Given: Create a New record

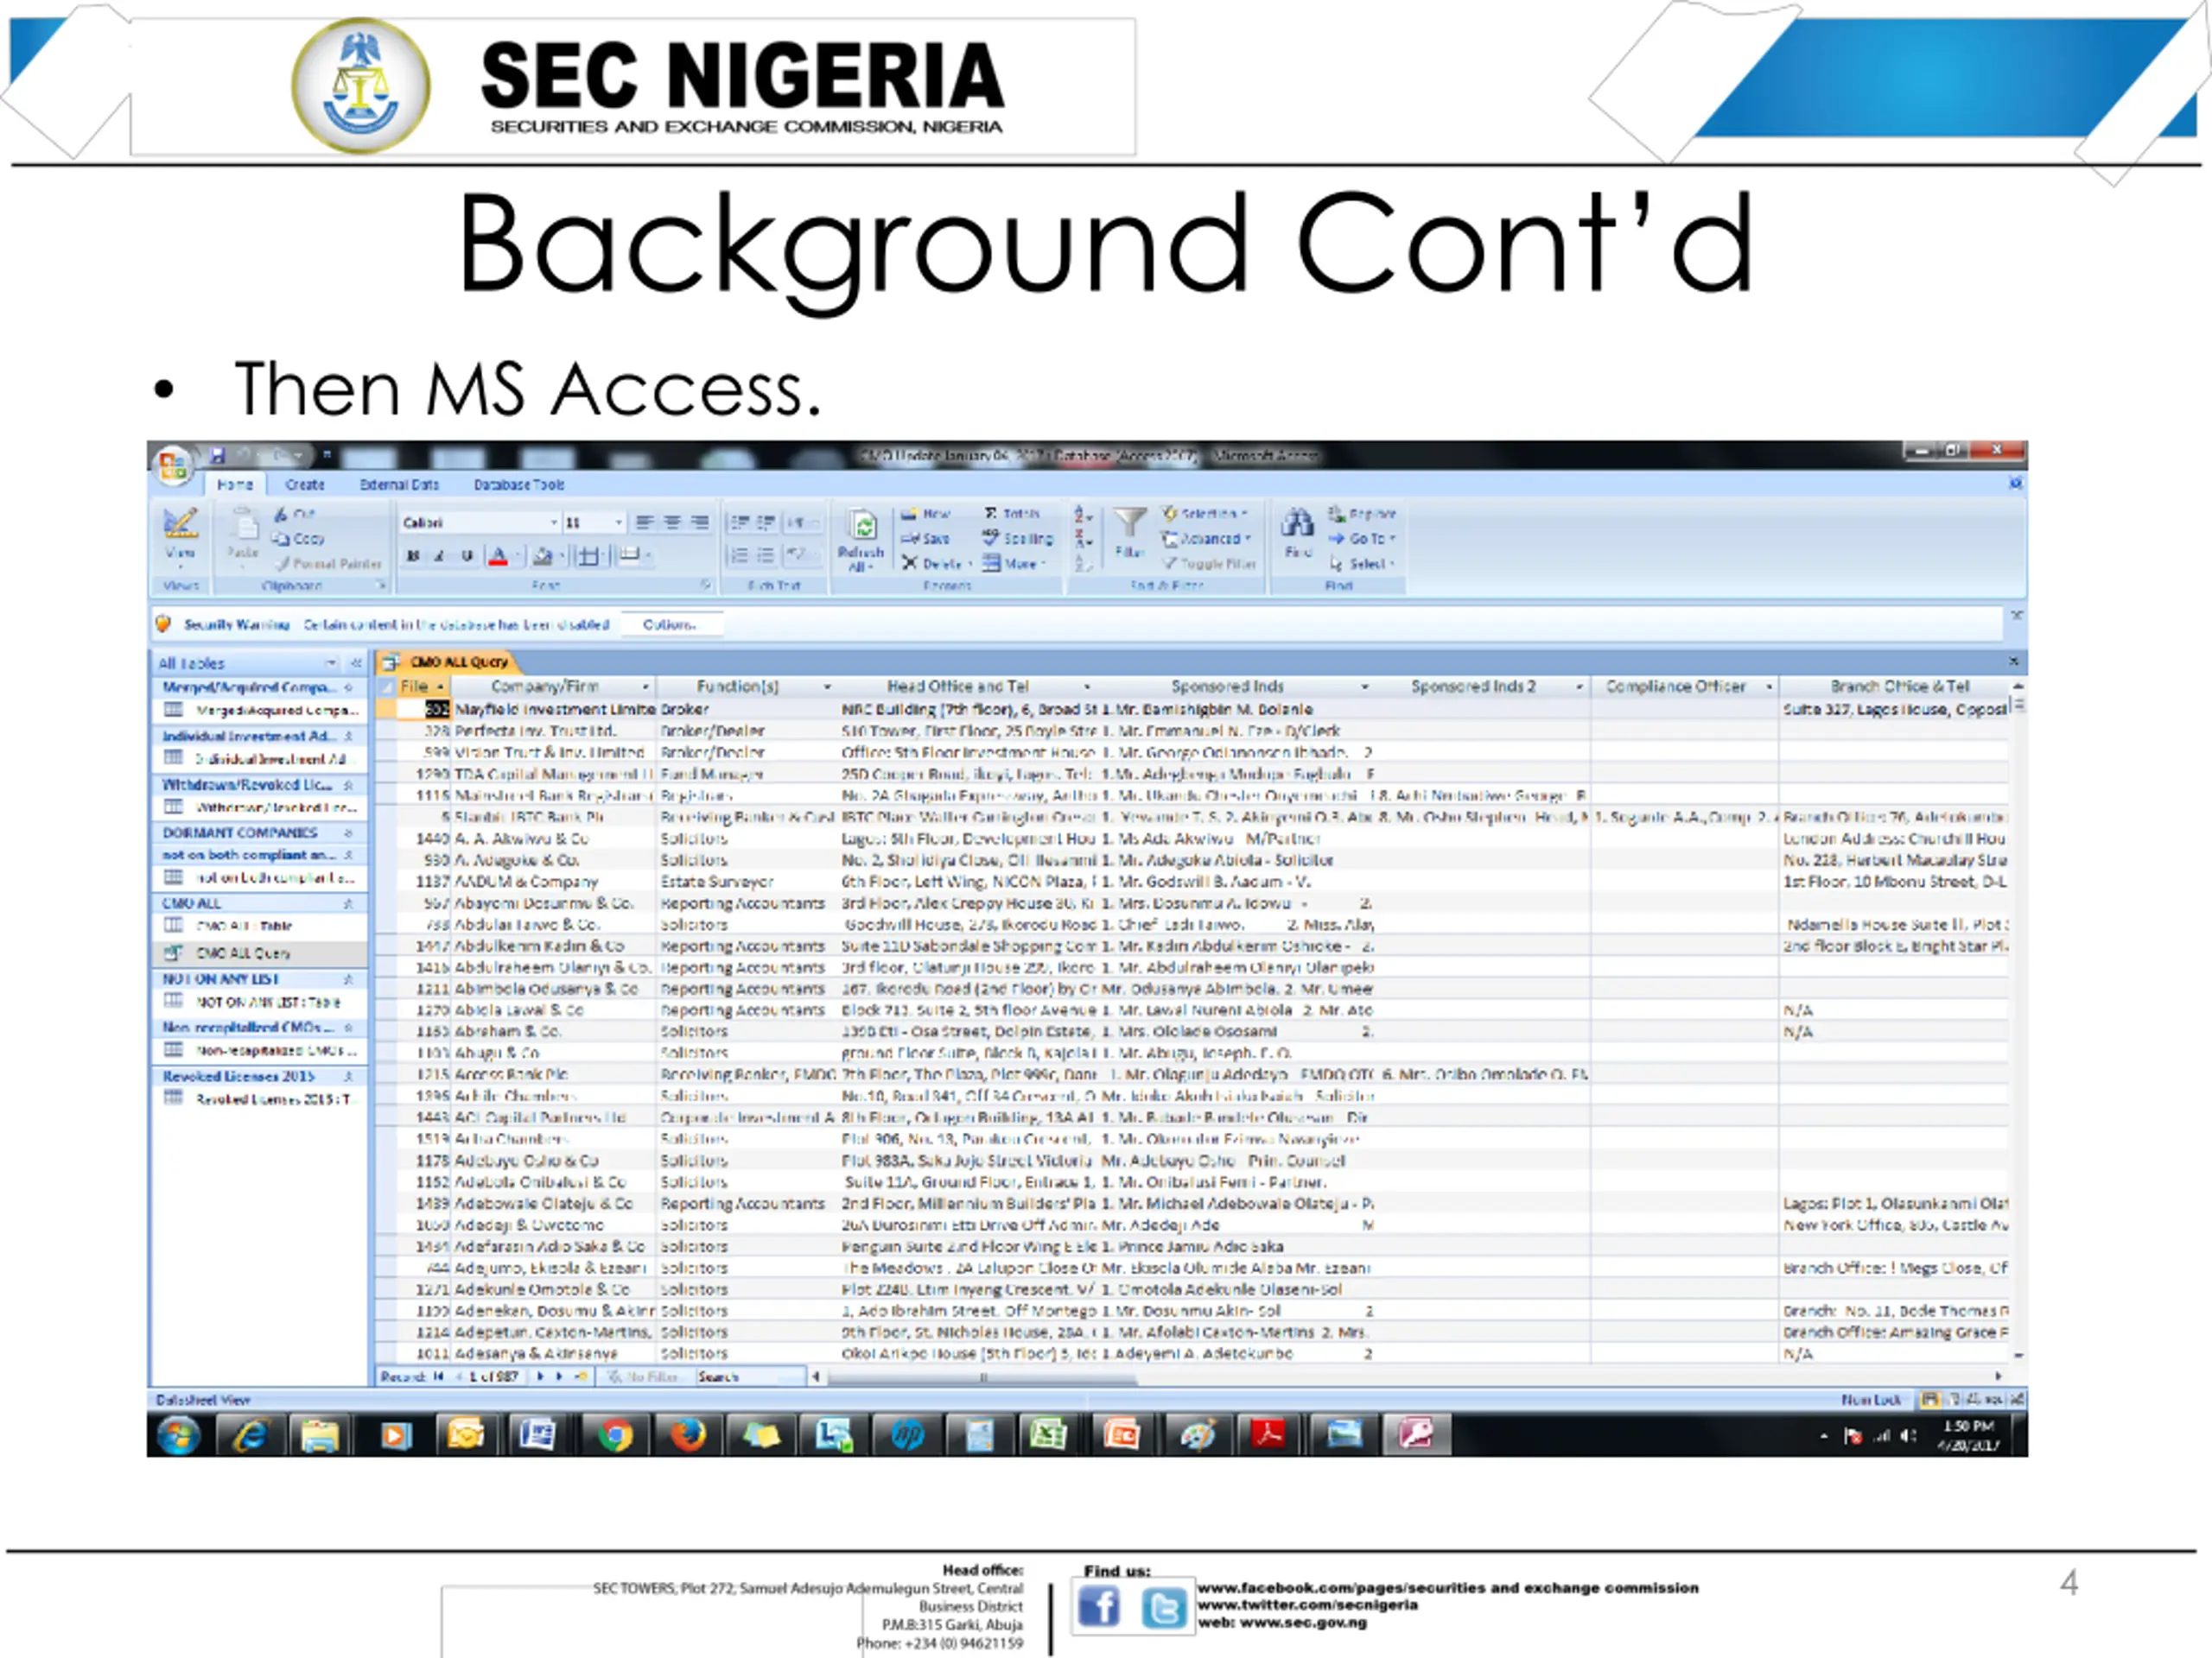Looking at the screenshot, I should coord(926,514).
